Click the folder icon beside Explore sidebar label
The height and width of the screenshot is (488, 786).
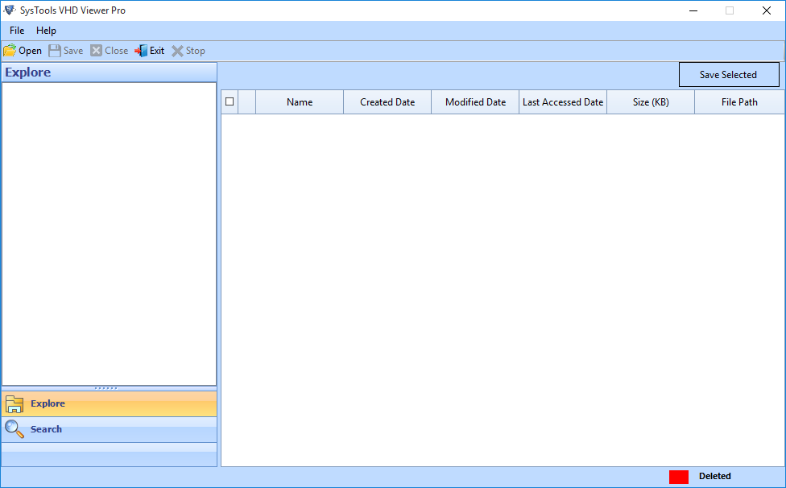point(14,403)
